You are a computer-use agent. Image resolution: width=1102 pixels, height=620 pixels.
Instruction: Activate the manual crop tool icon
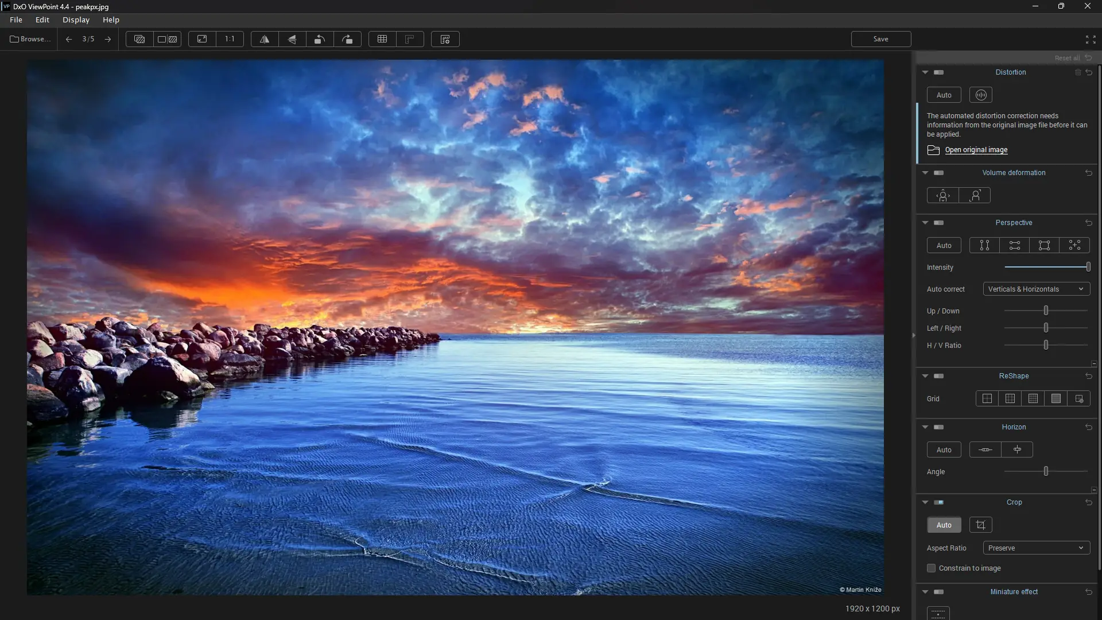point(980,525)
